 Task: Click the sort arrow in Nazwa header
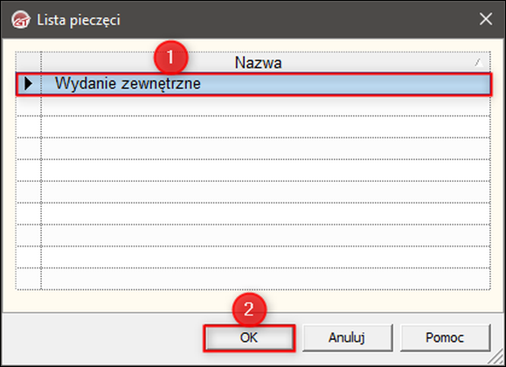click(x=479, y=62)
